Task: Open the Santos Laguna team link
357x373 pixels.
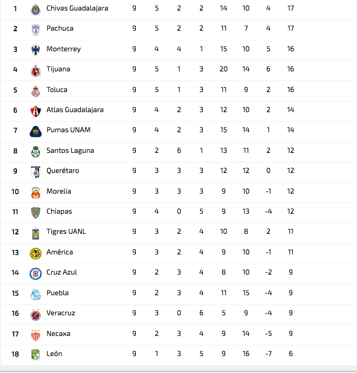Action: tap(70, 151)
